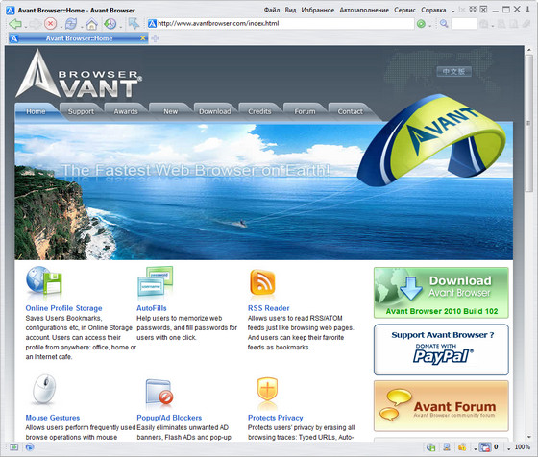Click the status bar monitor with green icon

[431, 447]
